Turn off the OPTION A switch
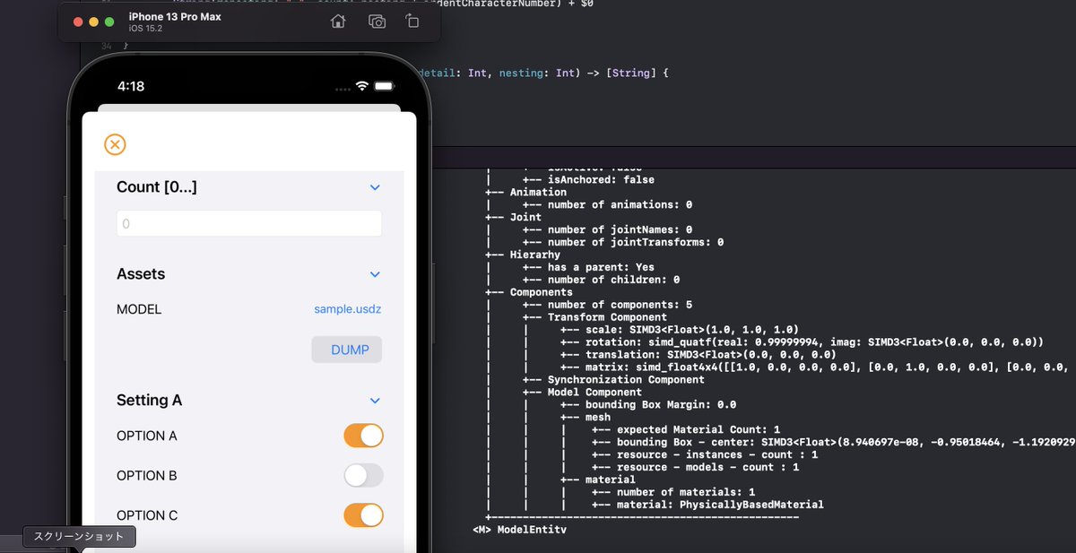Viewport: 1076px width, 553px height. (x=364, y=436)
